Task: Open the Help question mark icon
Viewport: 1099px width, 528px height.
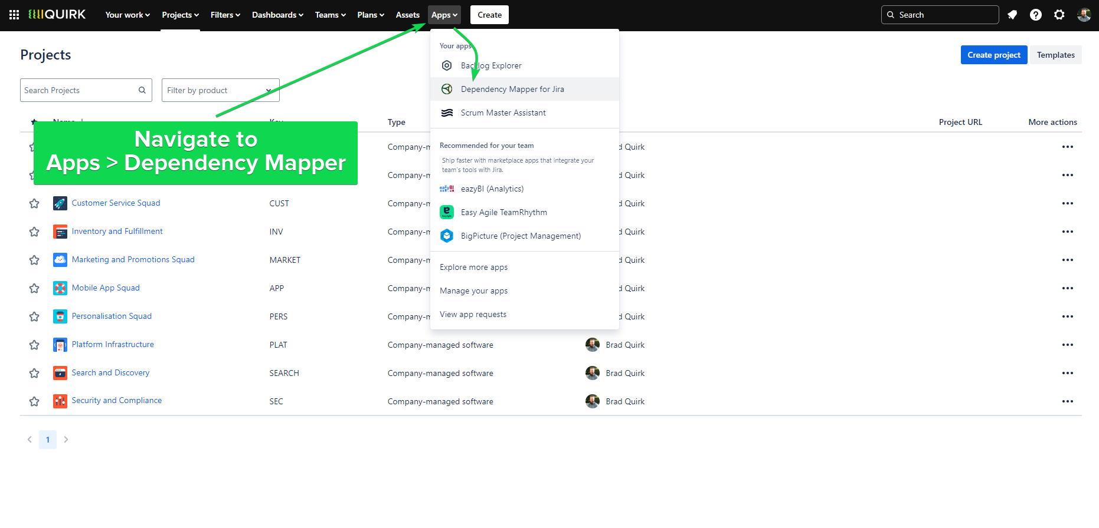Action: [1036, 15]
